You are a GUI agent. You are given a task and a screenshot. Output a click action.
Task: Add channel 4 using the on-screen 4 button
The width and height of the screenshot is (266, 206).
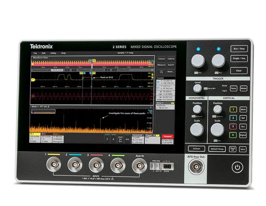(x=114, y=139)
